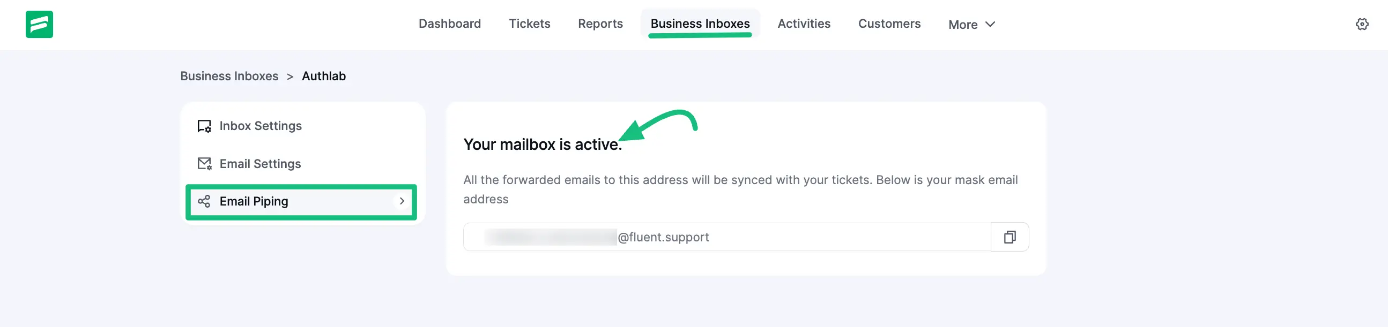The image size is (1388, 327).
Task: Click the chevron next to Email Piping
Action: 402,202
